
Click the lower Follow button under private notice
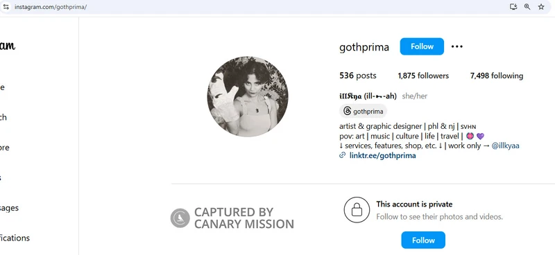(423, 240)
